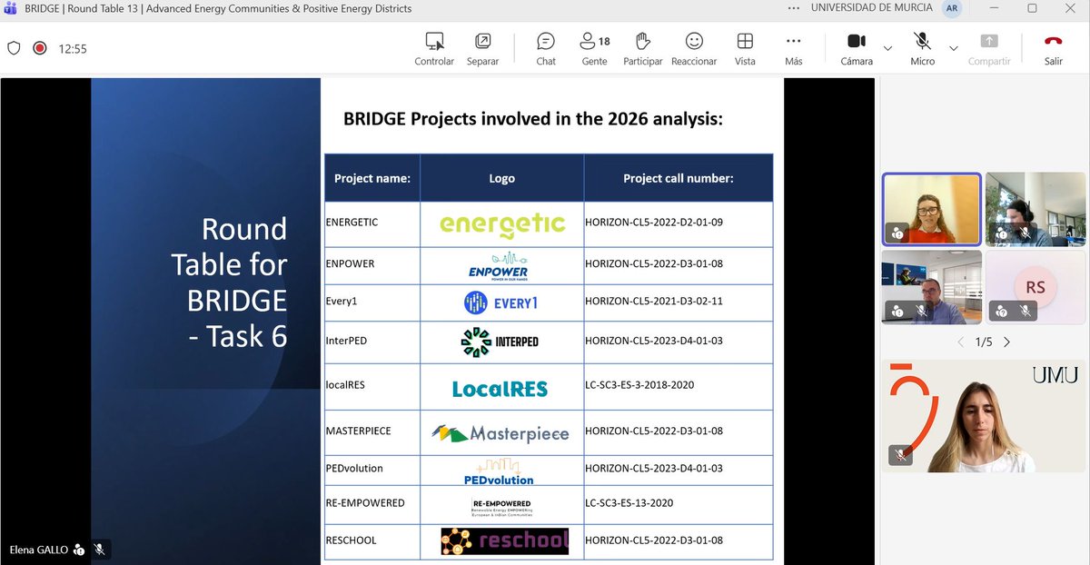
Task: Open the meeting Chat panel
Action: point(546,49)
